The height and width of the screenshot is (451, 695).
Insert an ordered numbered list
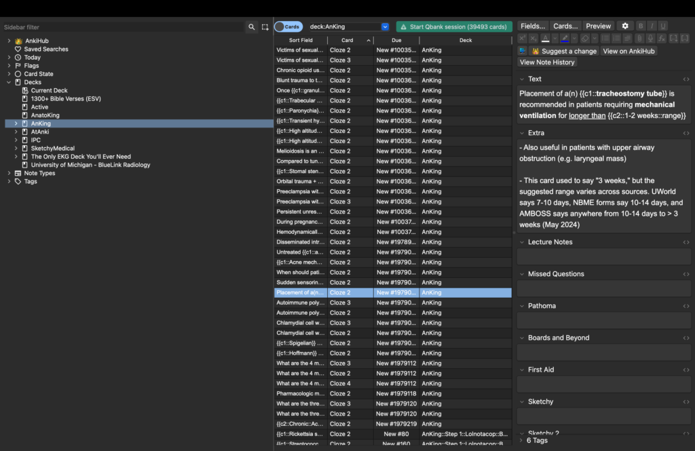point(616,39)
